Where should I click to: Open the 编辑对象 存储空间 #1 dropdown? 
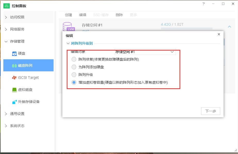click(x=145, y=52)
